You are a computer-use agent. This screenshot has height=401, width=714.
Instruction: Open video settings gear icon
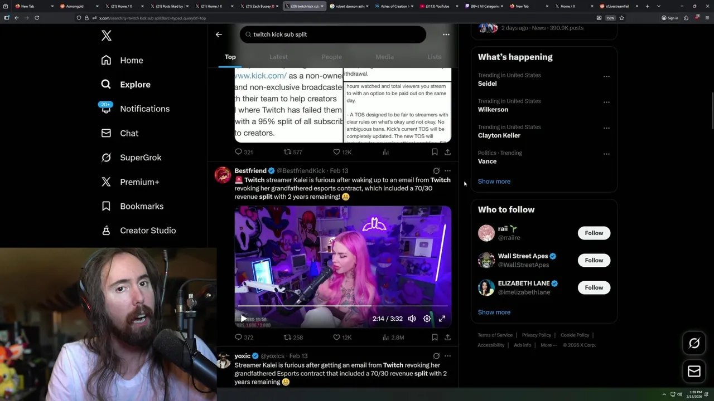coord(427,319)
